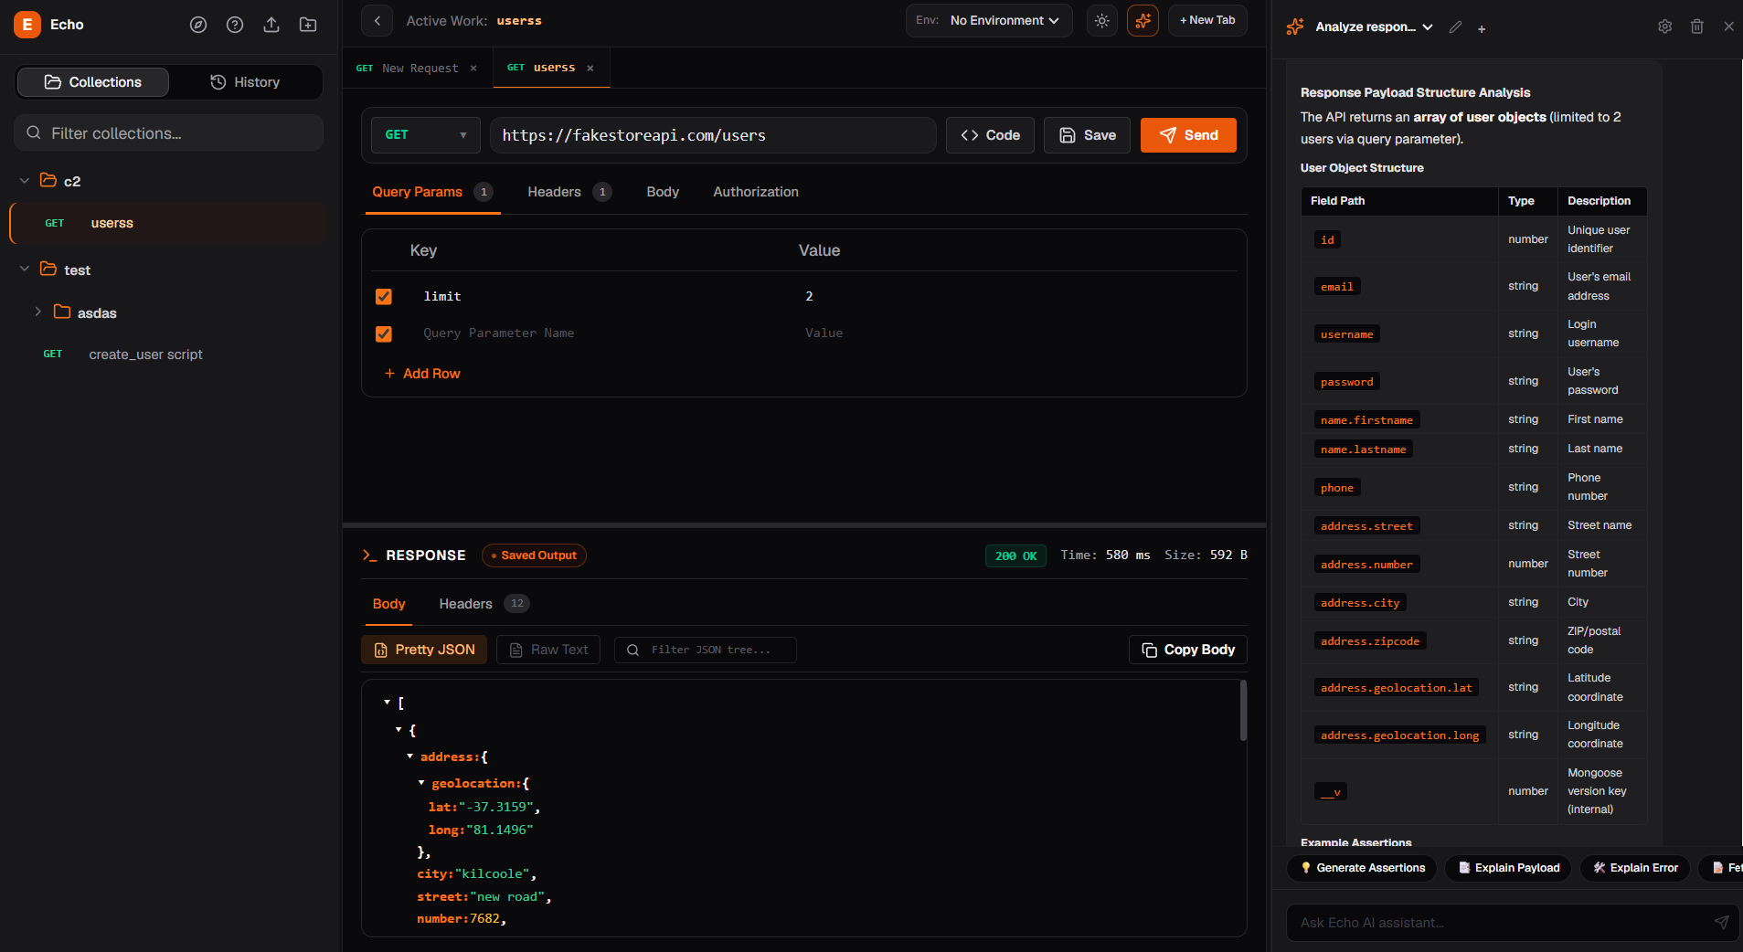
Task: Open the No Environment dropdown
Action: coord(989,20)
